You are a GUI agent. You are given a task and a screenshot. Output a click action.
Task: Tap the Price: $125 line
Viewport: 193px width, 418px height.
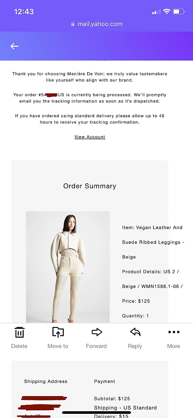point(136,301)
